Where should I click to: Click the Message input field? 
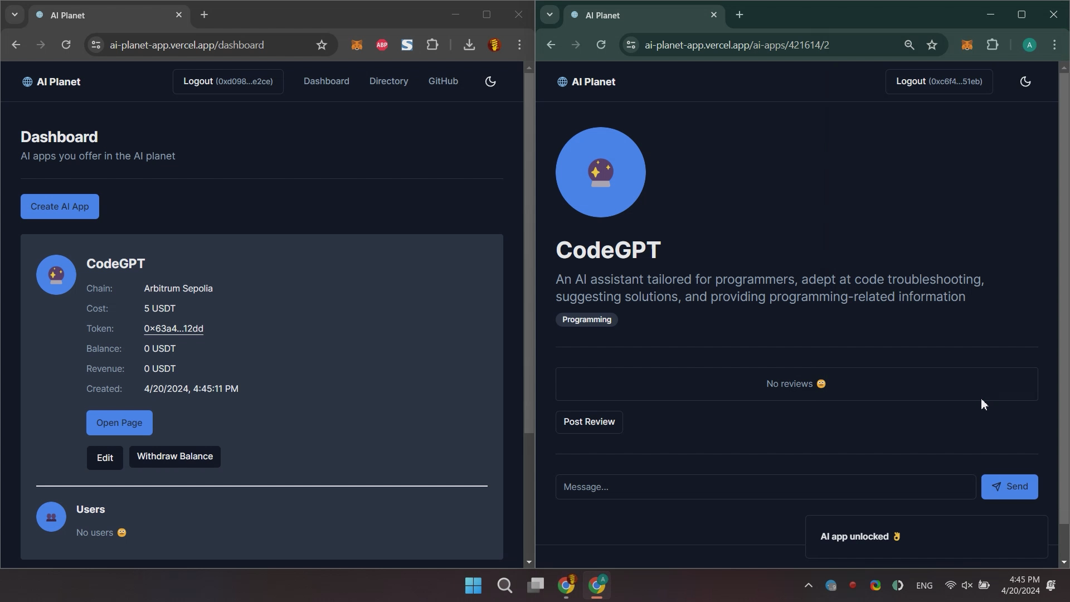pos(766,487)
